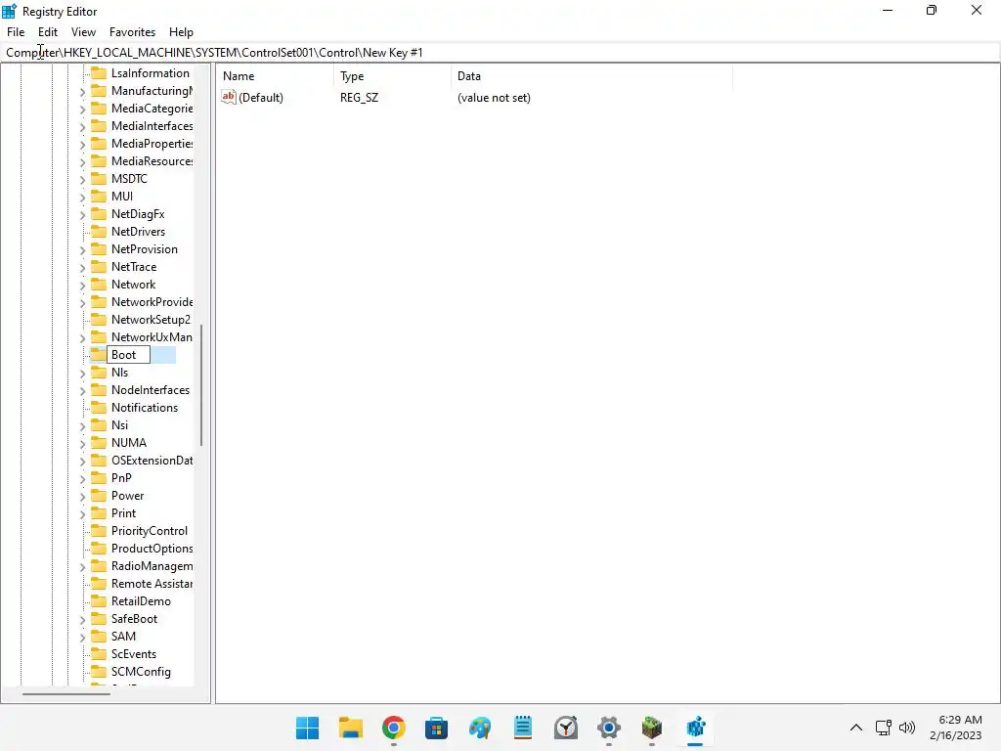Screen dimensions: 1001x751
Task: Select the SAM key label
Action: coord(123,636)
